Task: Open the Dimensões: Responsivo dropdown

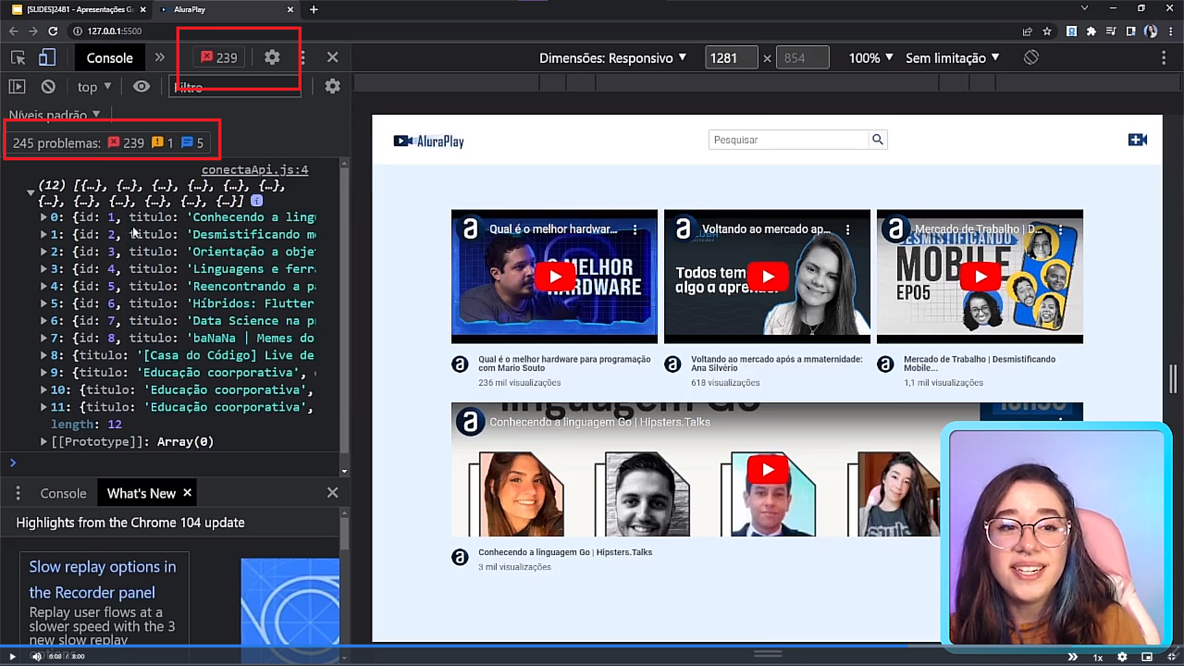Action: (x=612, y=58)
